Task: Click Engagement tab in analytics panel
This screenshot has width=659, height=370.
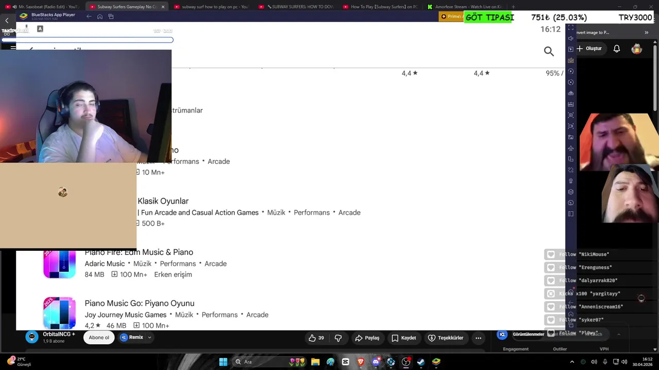Action: [x=515, y=349]
